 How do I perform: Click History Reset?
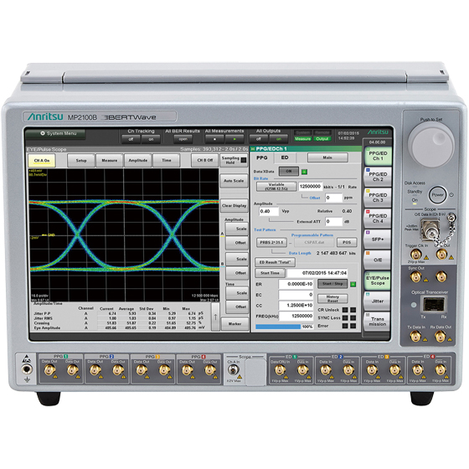[332, 298]
